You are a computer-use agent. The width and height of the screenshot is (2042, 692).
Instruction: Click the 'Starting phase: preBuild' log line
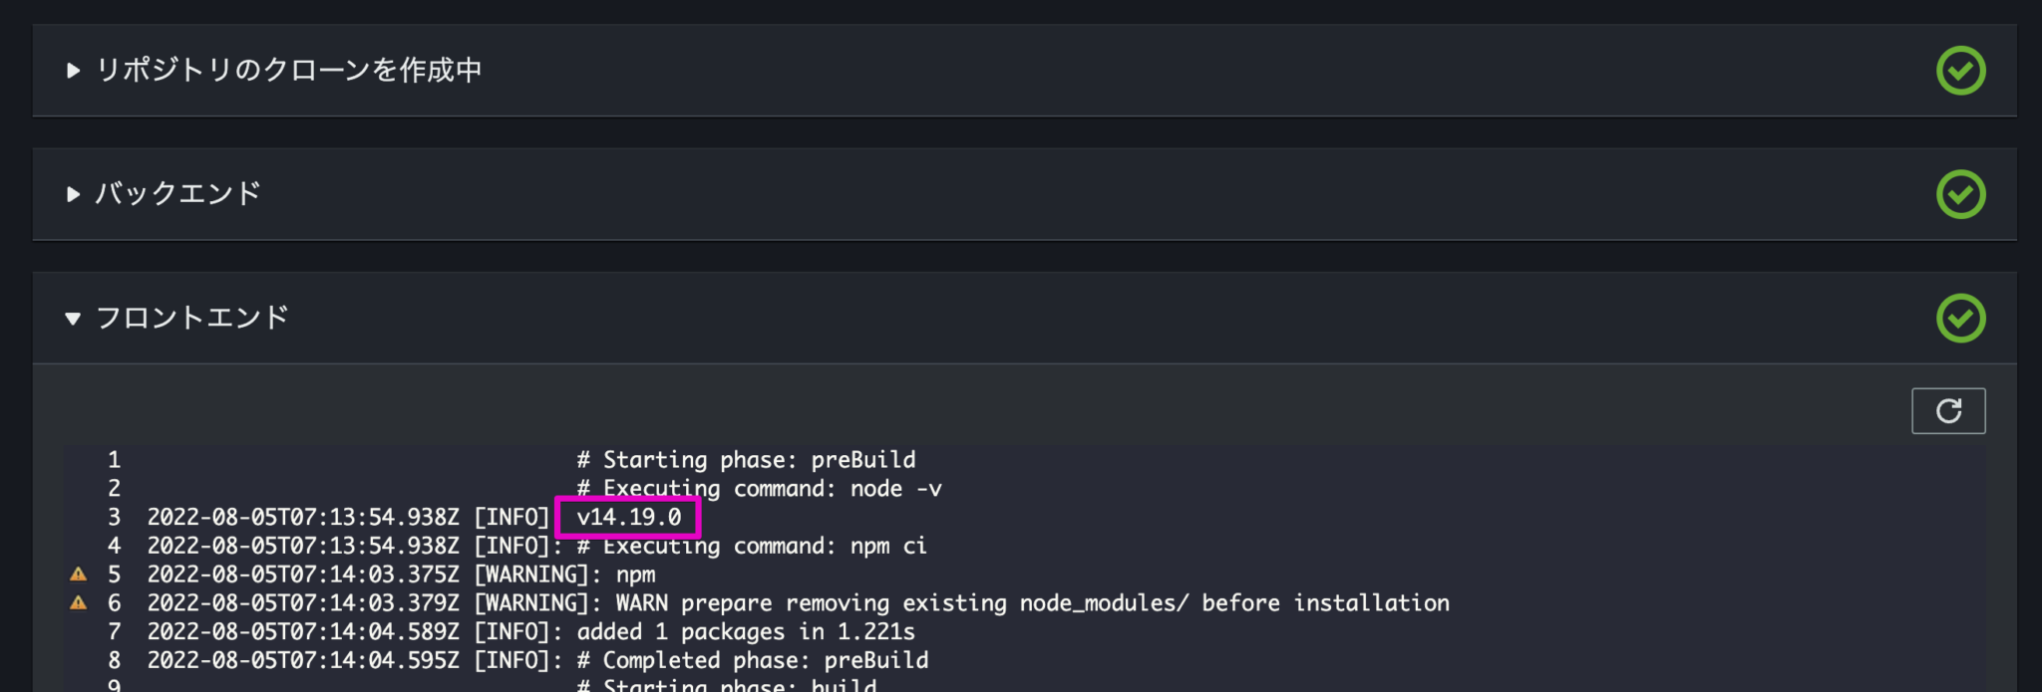[x=748, y=459]
